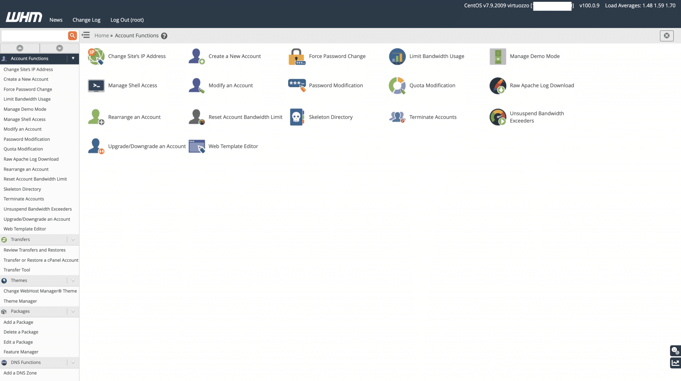Click Delete a Package in sidebar

pos(21,332)
